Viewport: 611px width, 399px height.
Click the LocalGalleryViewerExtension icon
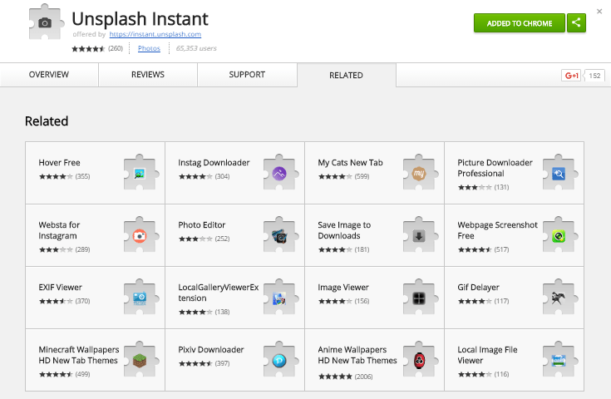tap(281, 298)
